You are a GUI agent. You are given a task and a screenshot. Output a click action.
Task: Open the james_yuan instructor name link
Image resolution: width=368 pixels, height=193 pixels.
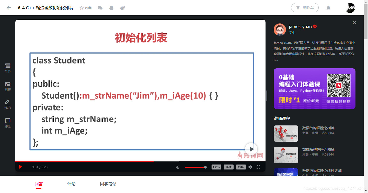pyautogui.click(x=300, y=27)
